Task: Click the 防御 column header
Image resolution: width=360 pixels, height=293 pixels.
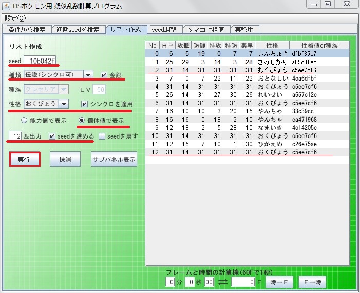Action: [x=199, y=46]
